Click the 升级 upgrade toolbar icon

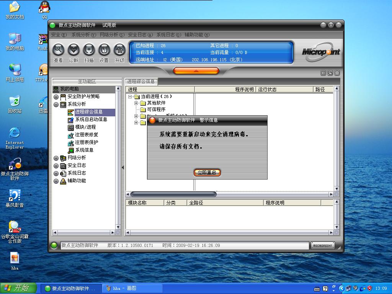(119, 50)
